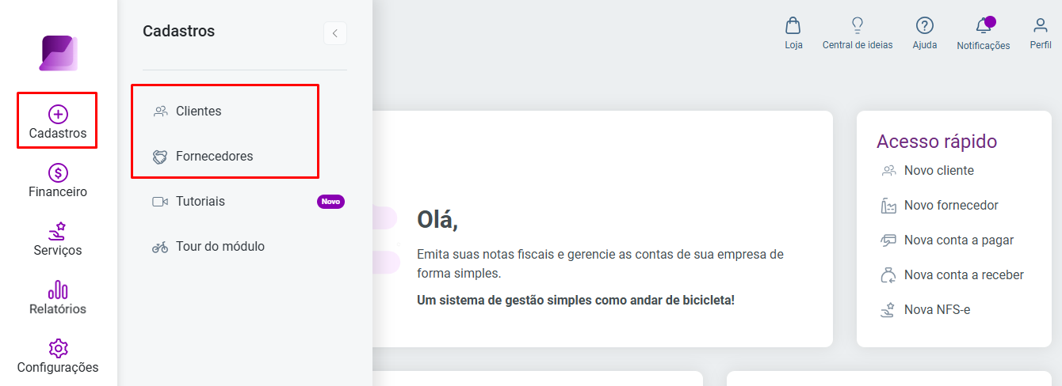Open the Perfil user icon
The image size is (1062, 386).
1041,25
